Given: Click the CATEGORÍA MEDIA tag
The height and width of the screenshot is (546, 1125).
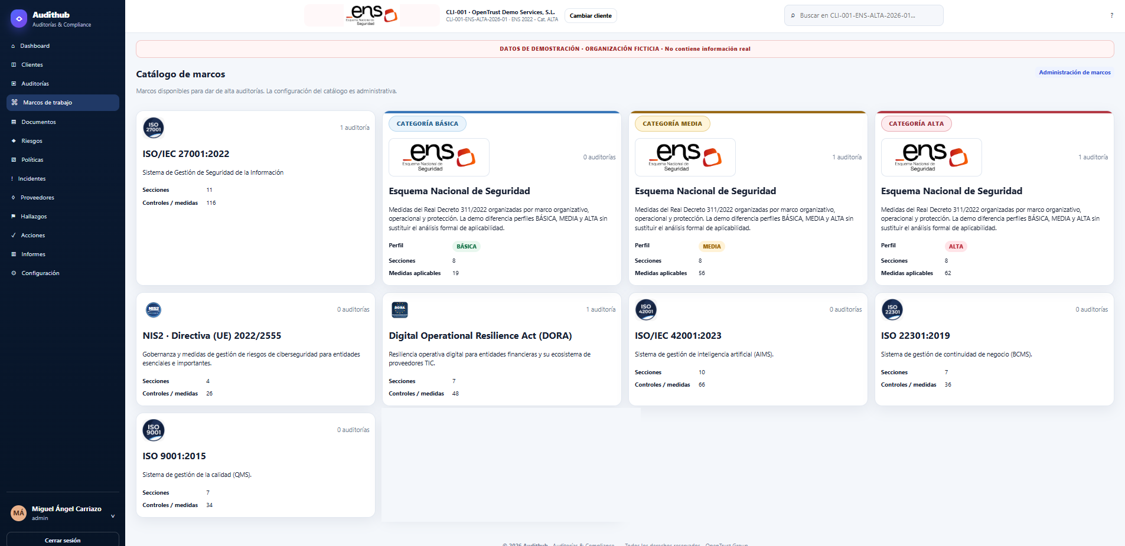Looking at the screenshot, I should click(673, 123).
